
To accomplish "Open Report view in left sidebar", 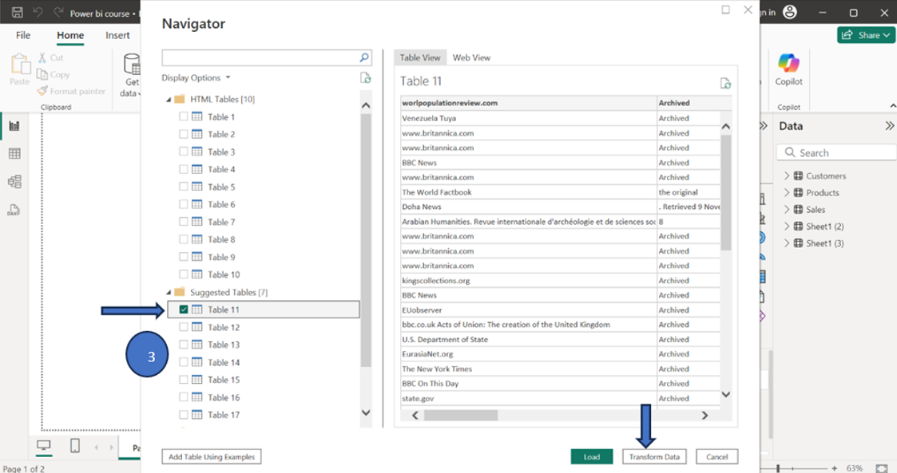I will pos(14,126).
